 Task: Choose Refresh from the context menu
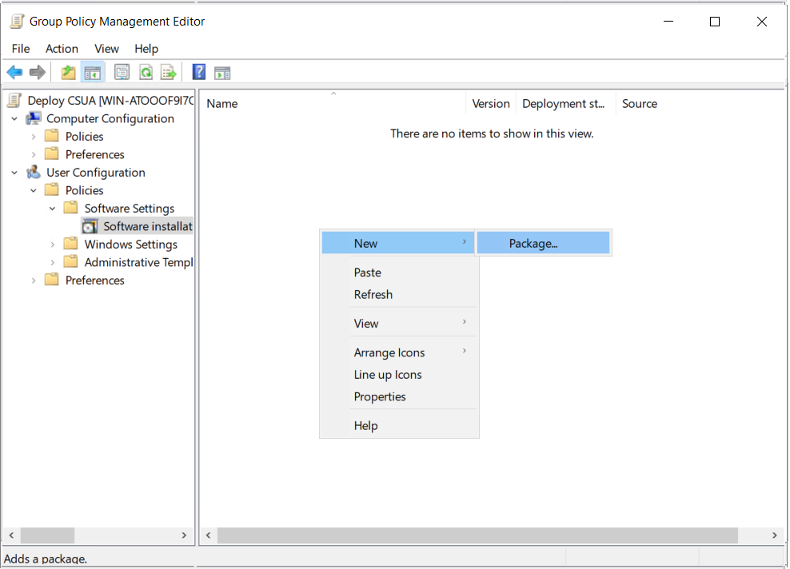373,294
